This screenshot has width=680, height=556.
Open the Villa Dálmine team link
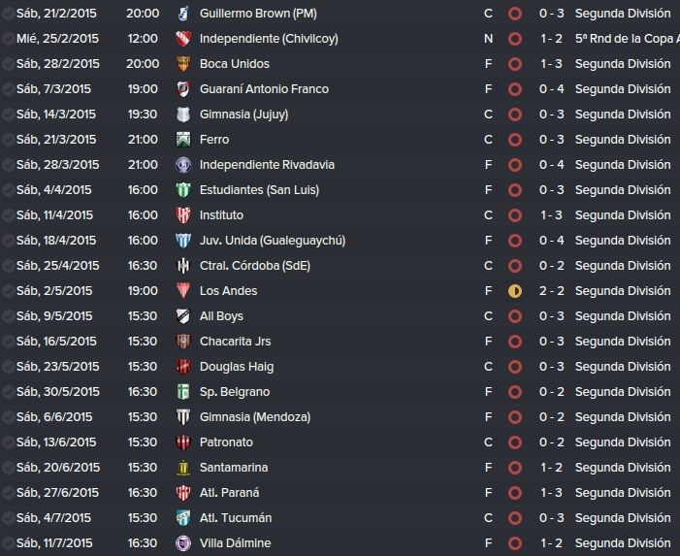pyautogui.click(x=235, y=543)
